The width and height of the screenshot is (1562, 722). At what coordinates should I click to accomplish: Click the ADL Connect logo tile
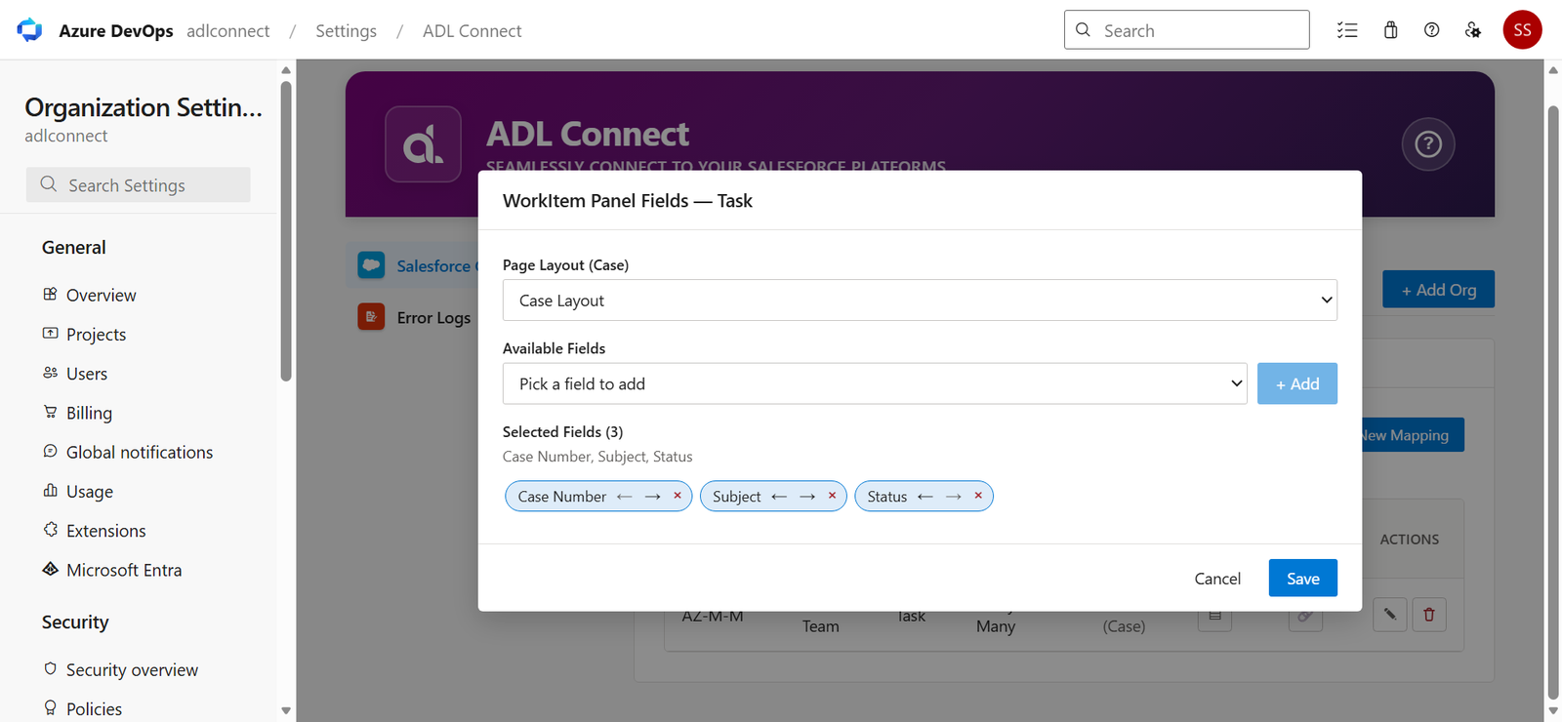tap(423, 144)
